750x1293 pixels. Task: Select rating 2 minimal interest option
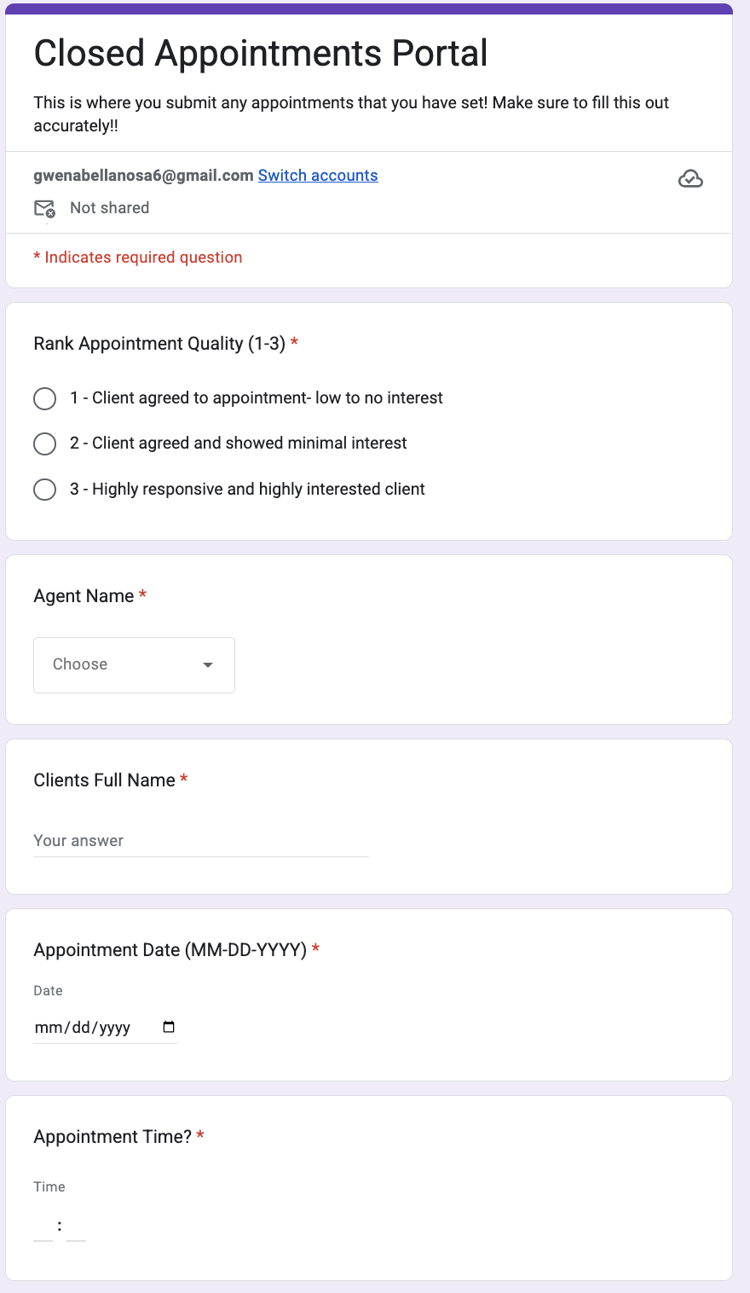(44, 444)
